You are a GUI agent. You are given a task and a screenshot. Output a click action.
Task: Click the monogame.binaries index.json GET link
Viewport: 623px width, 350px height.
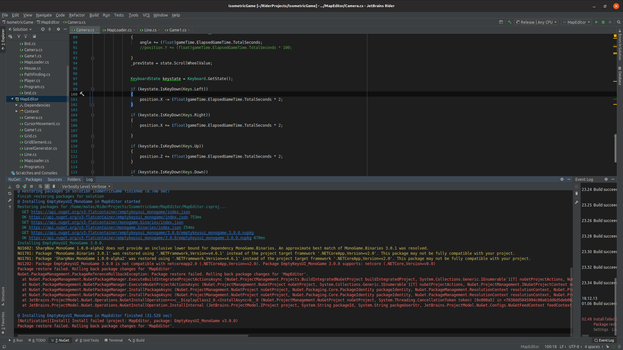(107, 222)
